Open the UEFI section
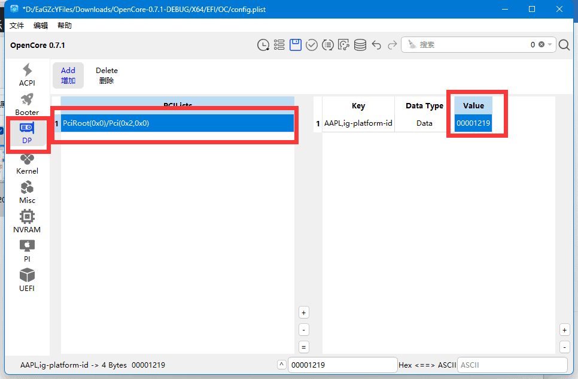 [x=27, y=280]
